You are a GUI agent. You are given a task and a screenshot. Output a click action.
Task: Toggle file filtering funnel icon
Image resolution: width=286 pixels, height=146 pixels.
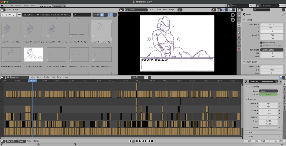pos(111,15)
